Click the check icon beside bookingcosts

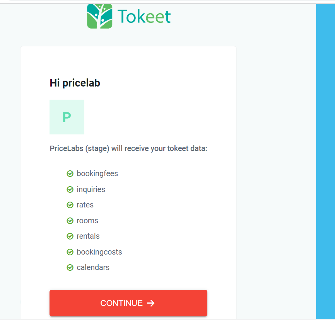coord(70,252)
